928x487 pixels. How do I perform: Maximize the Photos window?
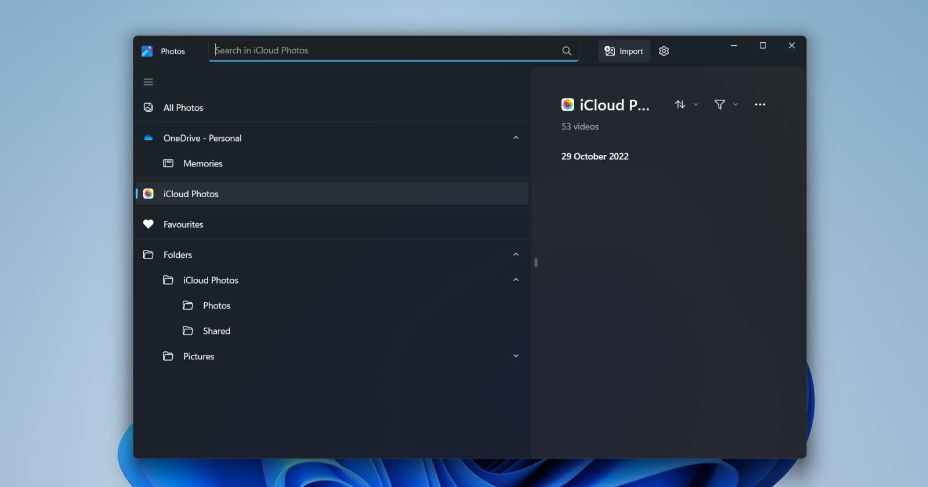pos(763,45)
